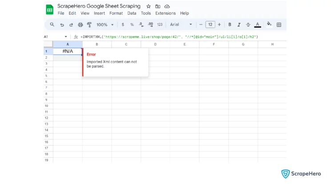
Task: Open the text color picker
Action: [258, 25]
